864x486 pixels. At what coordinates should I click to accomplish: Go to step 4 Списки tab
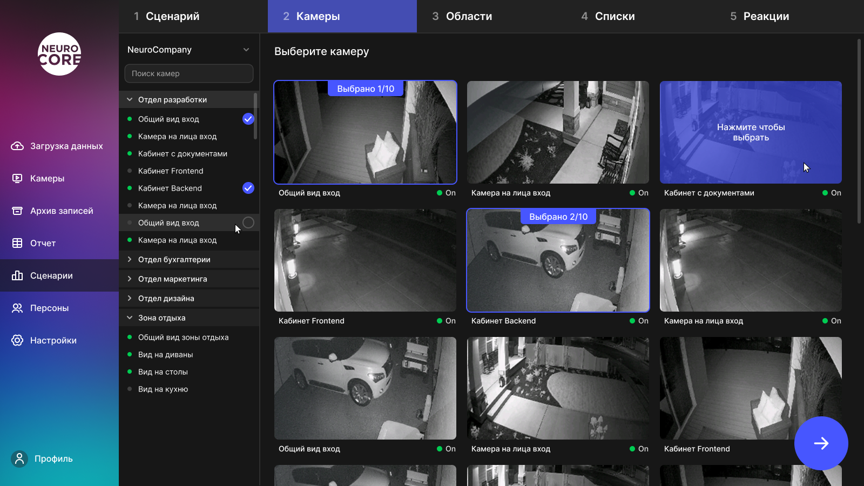(x=640, y=16)
